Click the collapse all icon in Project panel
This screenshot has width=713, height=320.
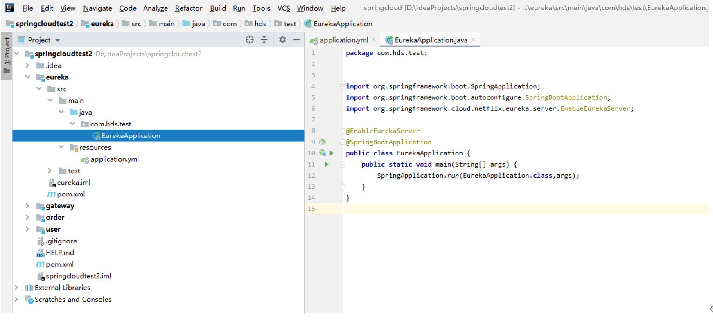click(x=264, y=40)
